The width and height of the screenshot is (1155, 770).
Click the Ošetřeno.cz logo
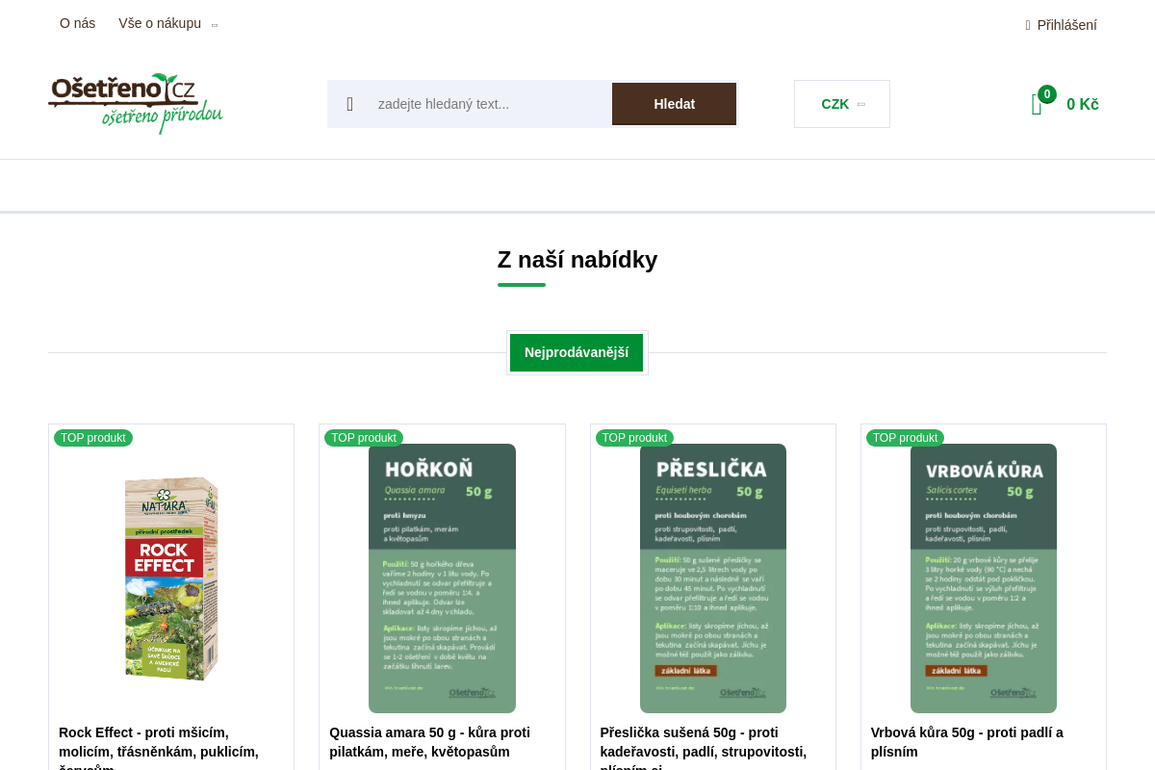tap(136, 103)
